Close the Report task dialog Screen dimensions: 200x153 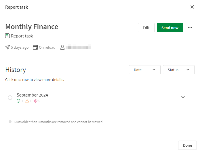coord(192,7)
